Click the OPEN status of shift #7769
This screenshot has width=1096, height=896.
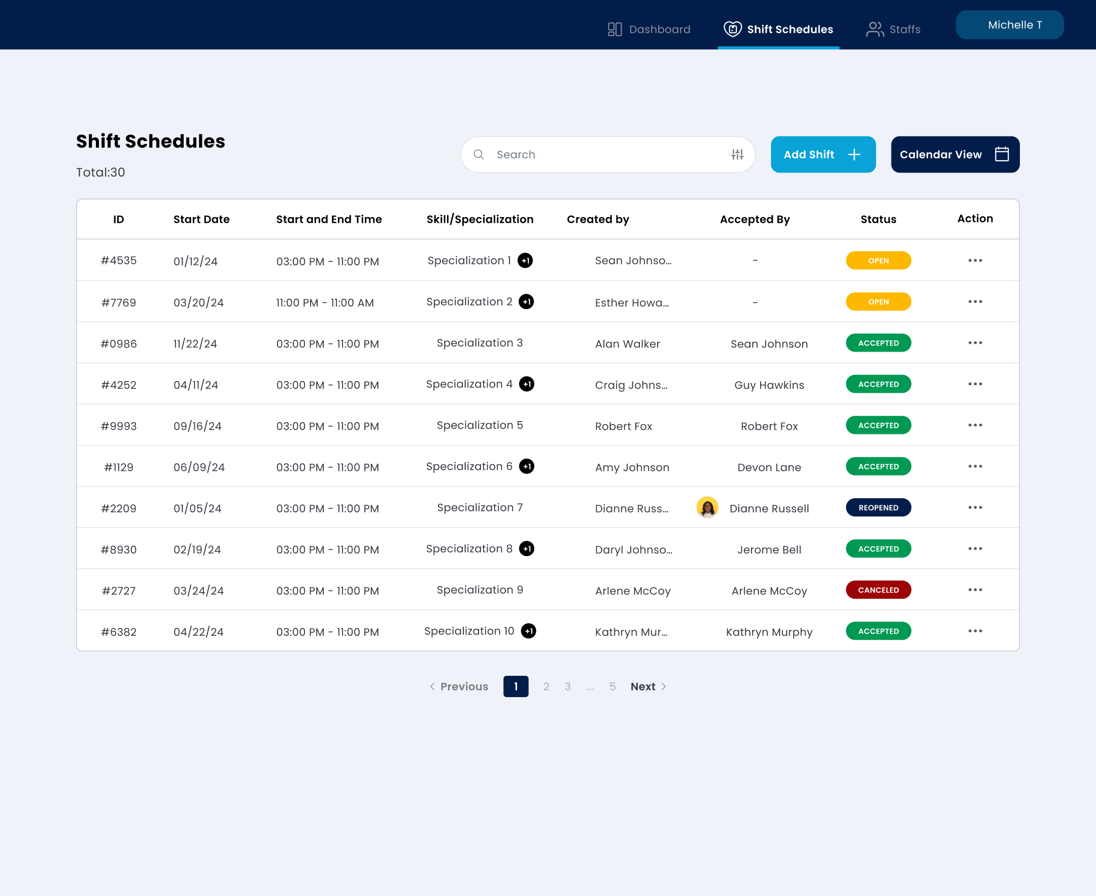pos(878,301)
